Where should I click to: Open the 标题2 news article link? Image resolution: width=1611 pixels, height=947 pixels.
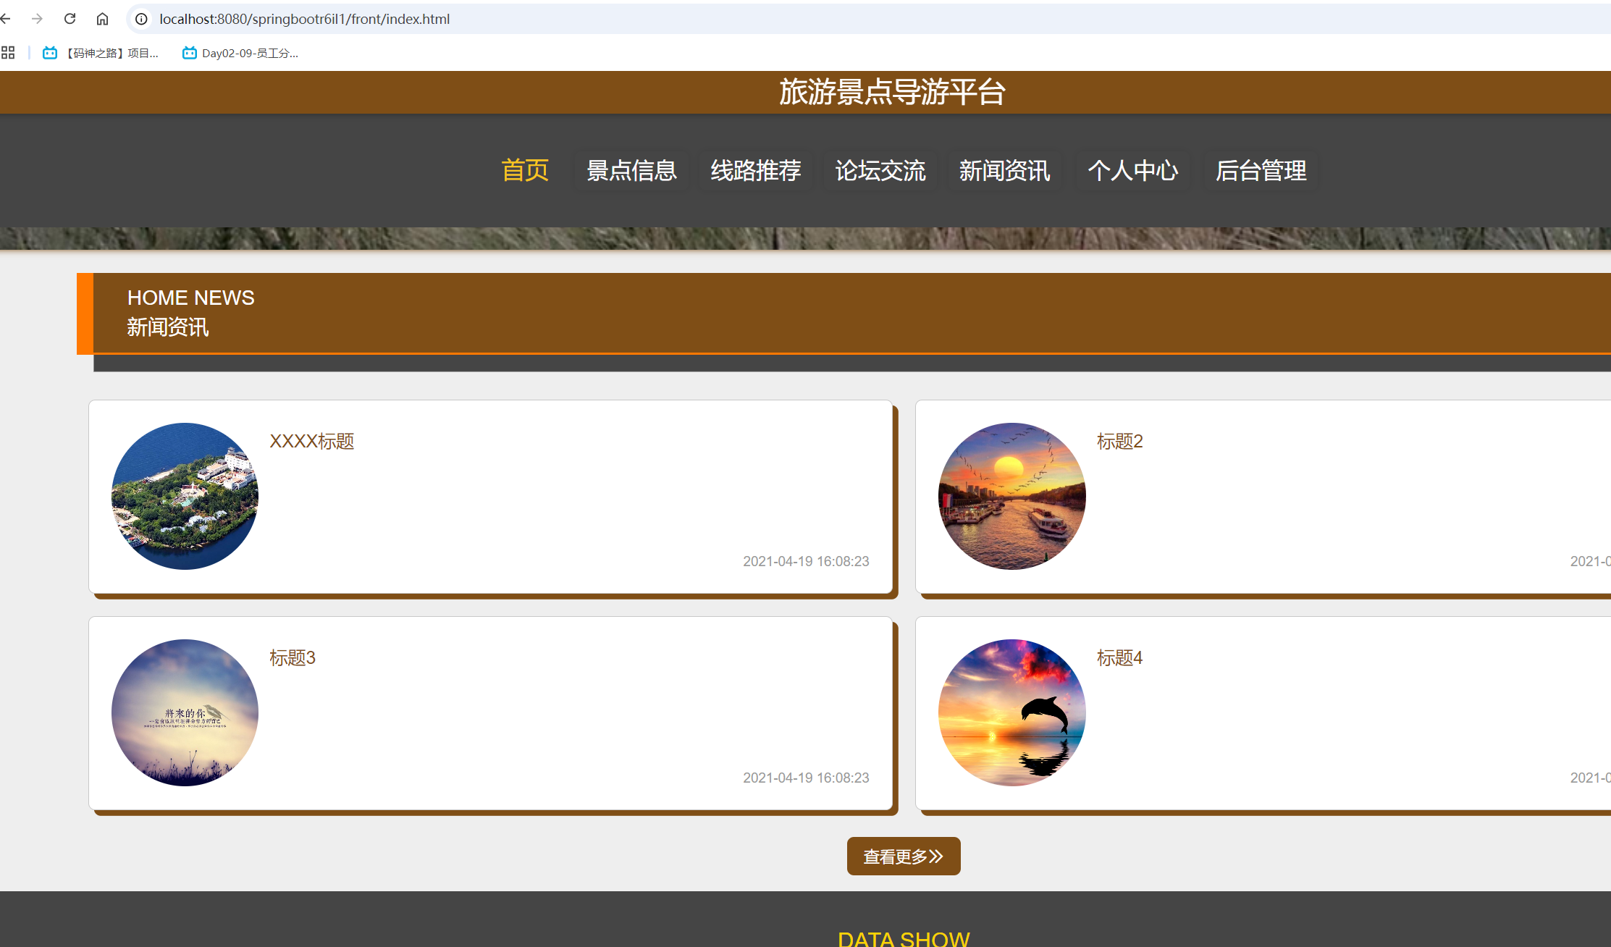pos(1119,441)
